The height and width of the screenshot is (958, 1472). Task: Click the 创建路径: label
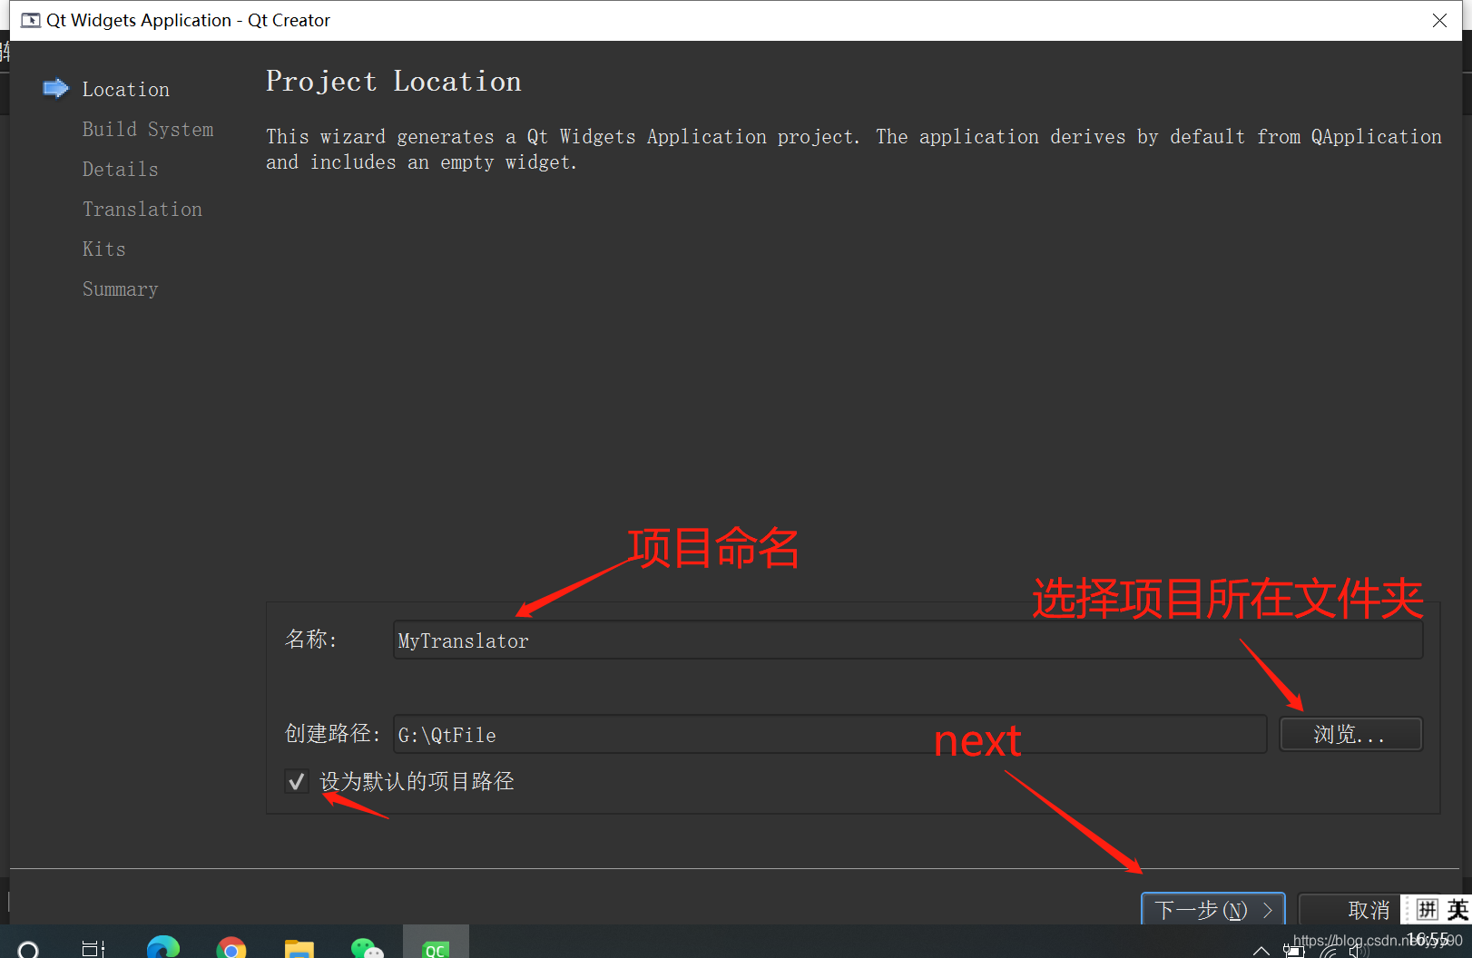coord(332,733)
